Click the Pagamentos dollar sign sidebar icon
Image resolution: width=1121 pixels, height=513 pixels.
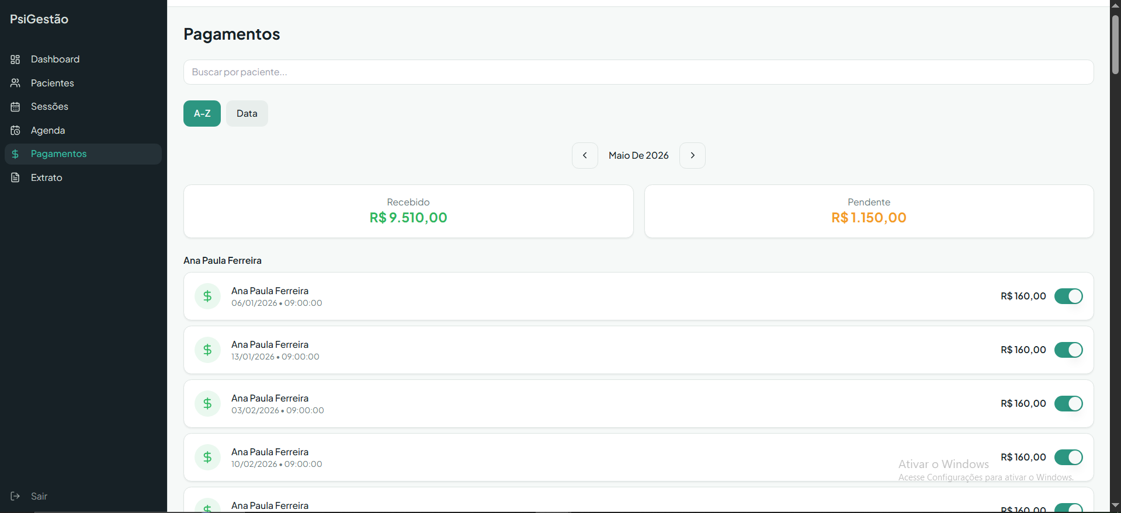coord(15,154)
